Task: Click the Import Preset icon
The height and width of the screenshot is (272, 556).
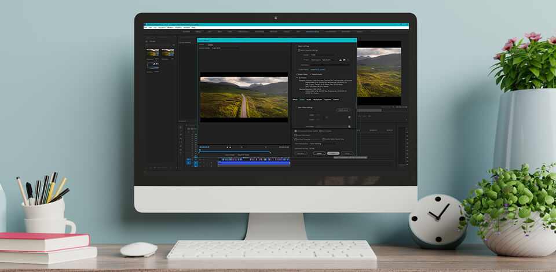Action: 345,60
